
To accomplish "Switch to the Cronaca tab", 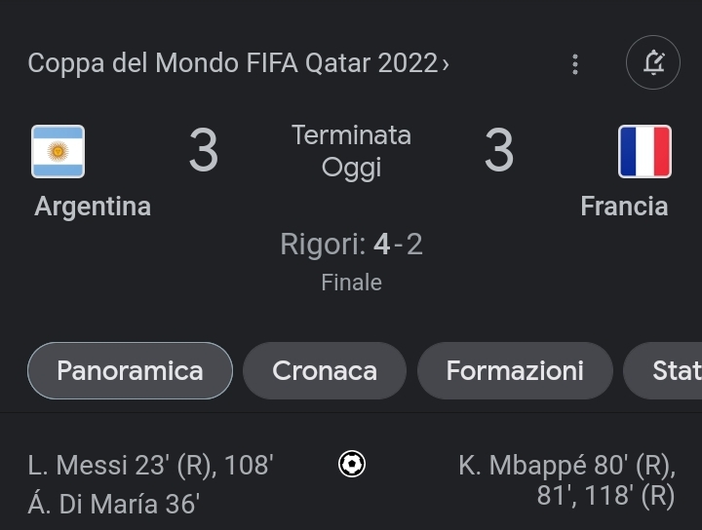I will pos(325,371).
